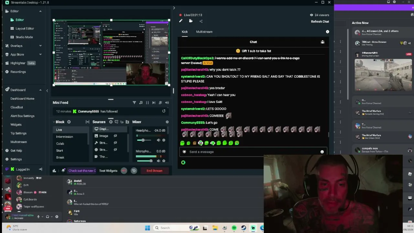414x233 pixels.
Task: Open the Recordings page
Action: (x=18, y=72)
